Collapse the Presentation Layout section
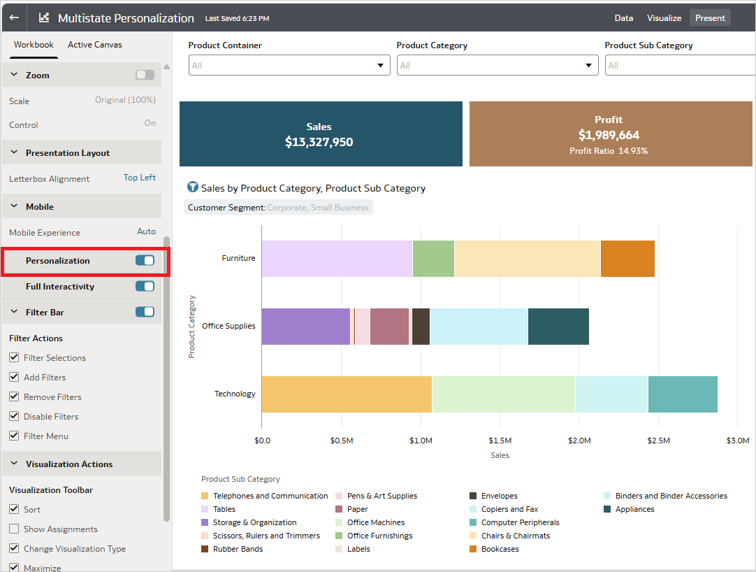Viewport: 756px width, 572px height. [15, 152]
